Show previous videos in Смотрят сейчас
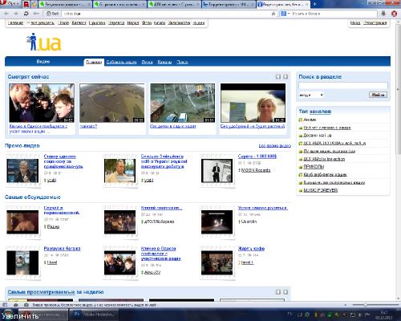 coord(278,77)
